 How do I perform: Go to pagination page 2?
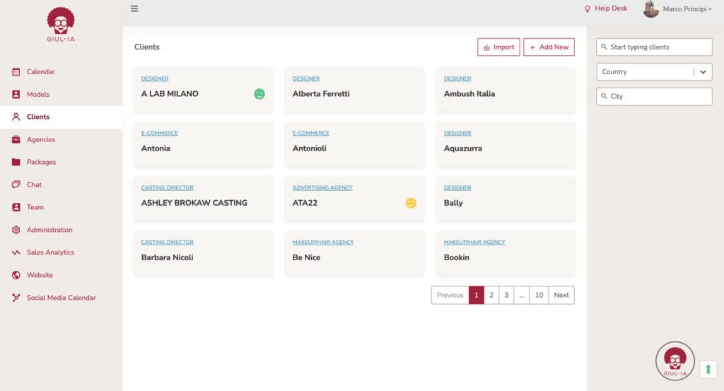coord(491,295)
